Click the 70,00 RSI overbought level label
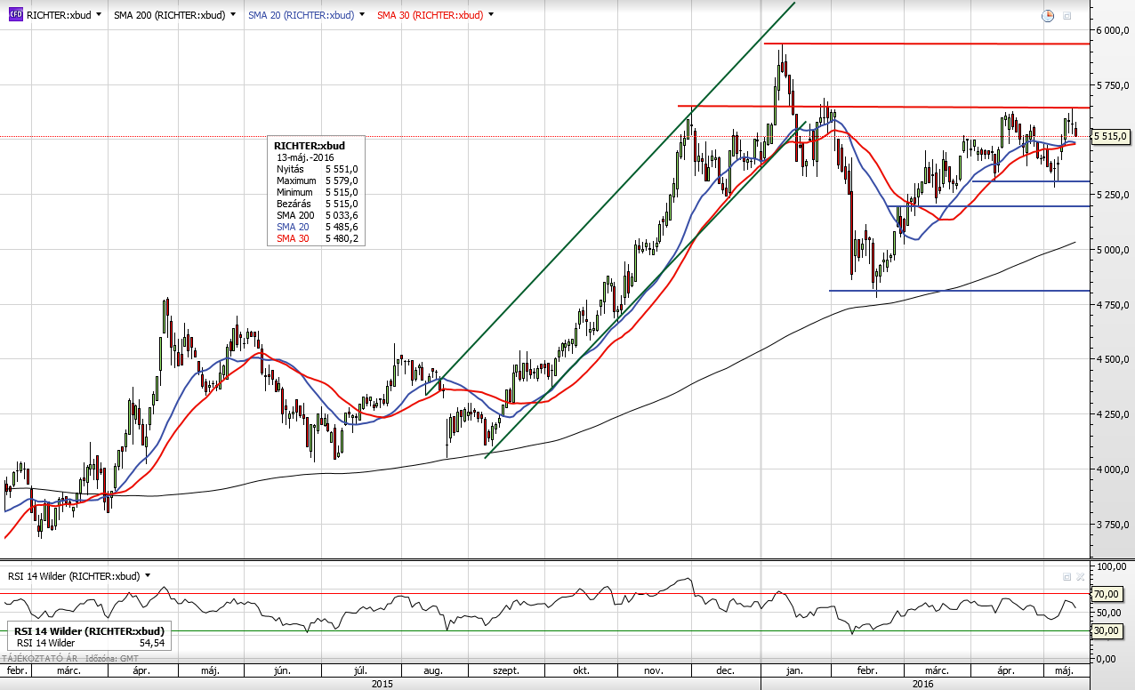Viewport: 1135px width, 690px height. point(1106,594)
